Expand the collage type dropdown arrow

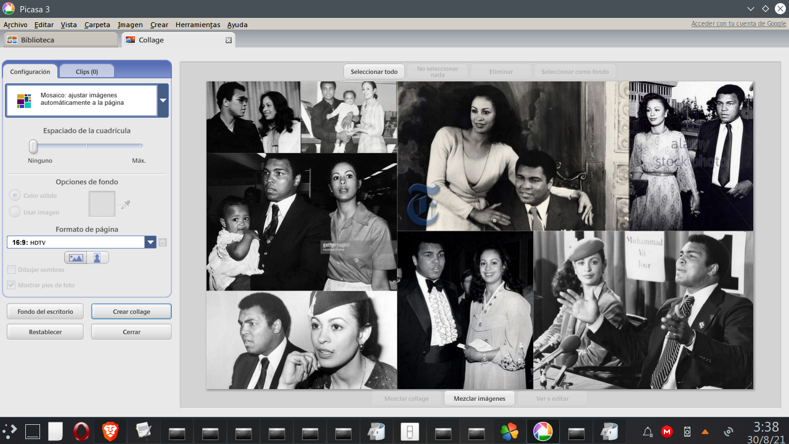pyautogui.click(x=163, y=101)
